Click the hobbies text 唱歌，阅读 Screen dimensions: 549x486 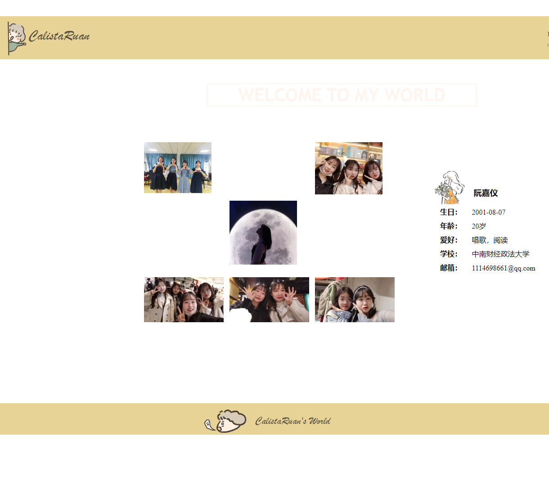tap(490, 240)
